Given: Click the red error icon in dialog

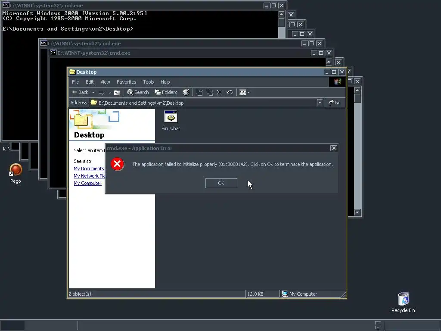Looking at the screenshot, I should 117,164.
